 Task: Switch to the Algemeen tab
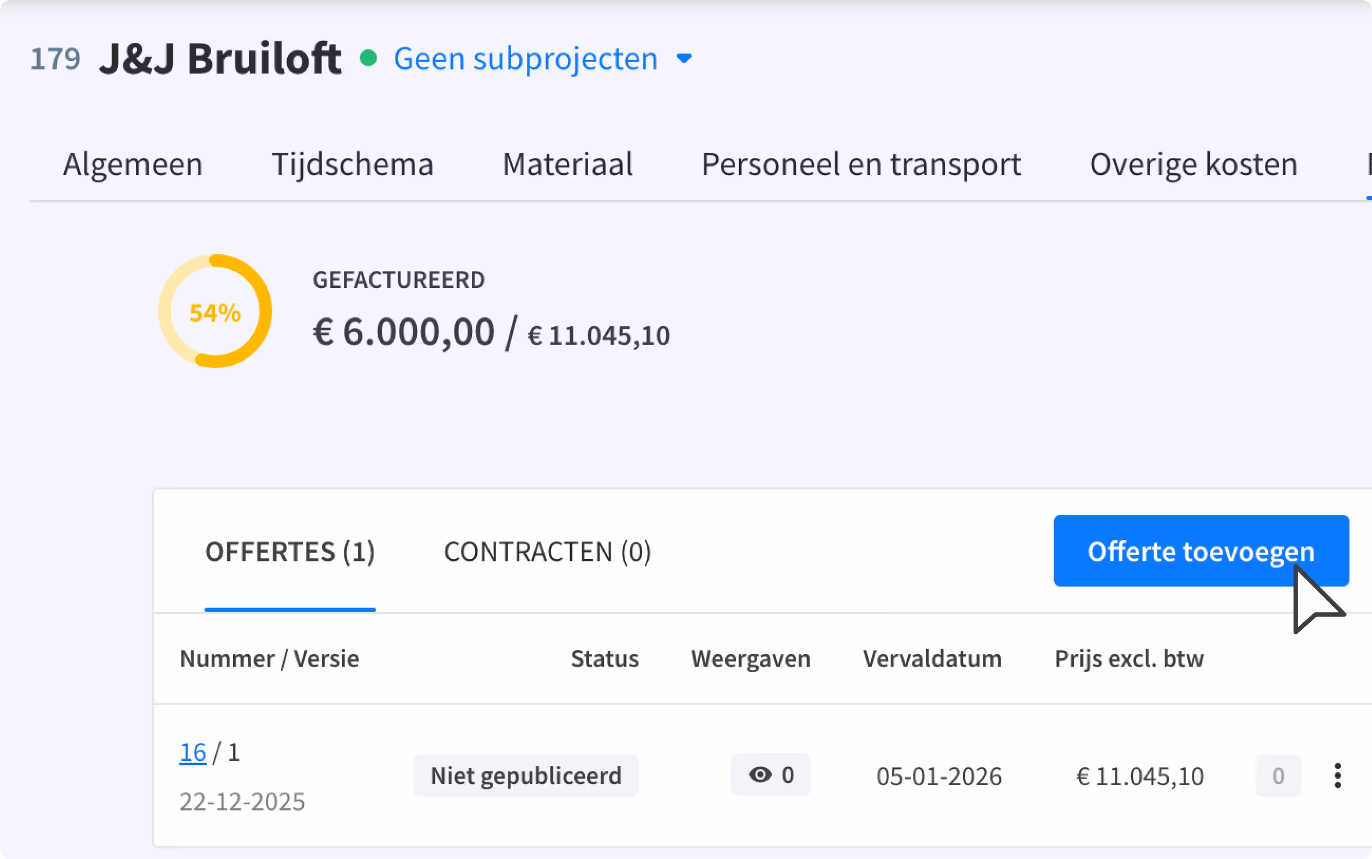[132, 164]
